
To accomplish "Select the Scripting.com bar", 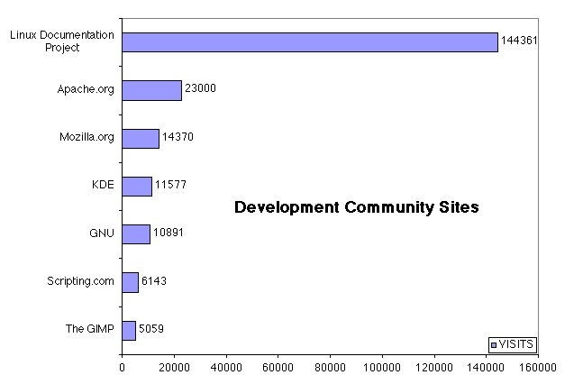I will 130,281.
